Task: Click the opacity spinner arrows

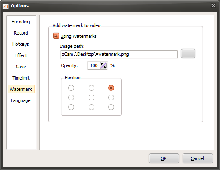Action: pos(104,65)
